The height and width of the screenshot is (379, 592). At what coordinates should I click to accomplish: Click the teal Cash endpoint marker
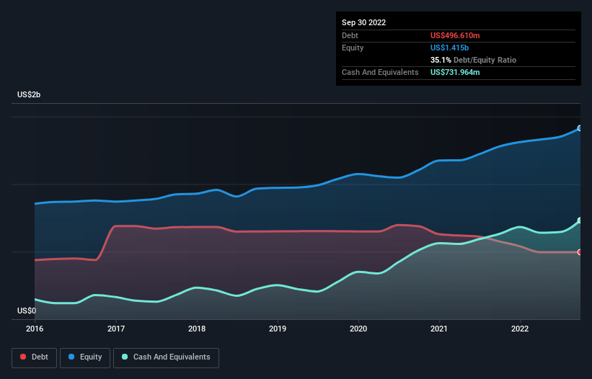pos(580,220)
